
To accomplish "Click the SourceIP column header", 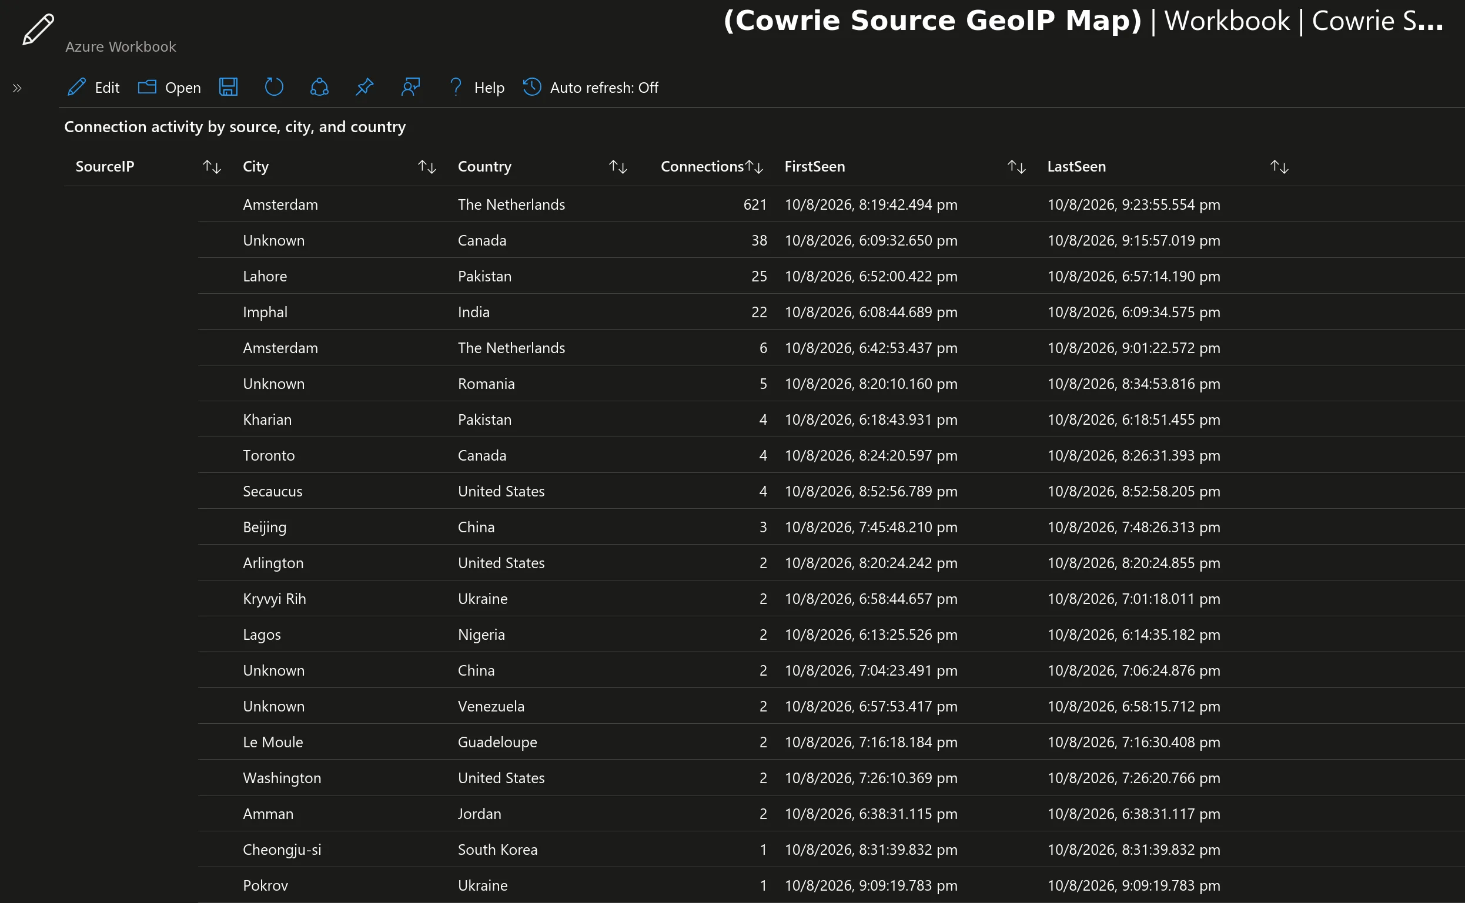I will click(105, 167).
